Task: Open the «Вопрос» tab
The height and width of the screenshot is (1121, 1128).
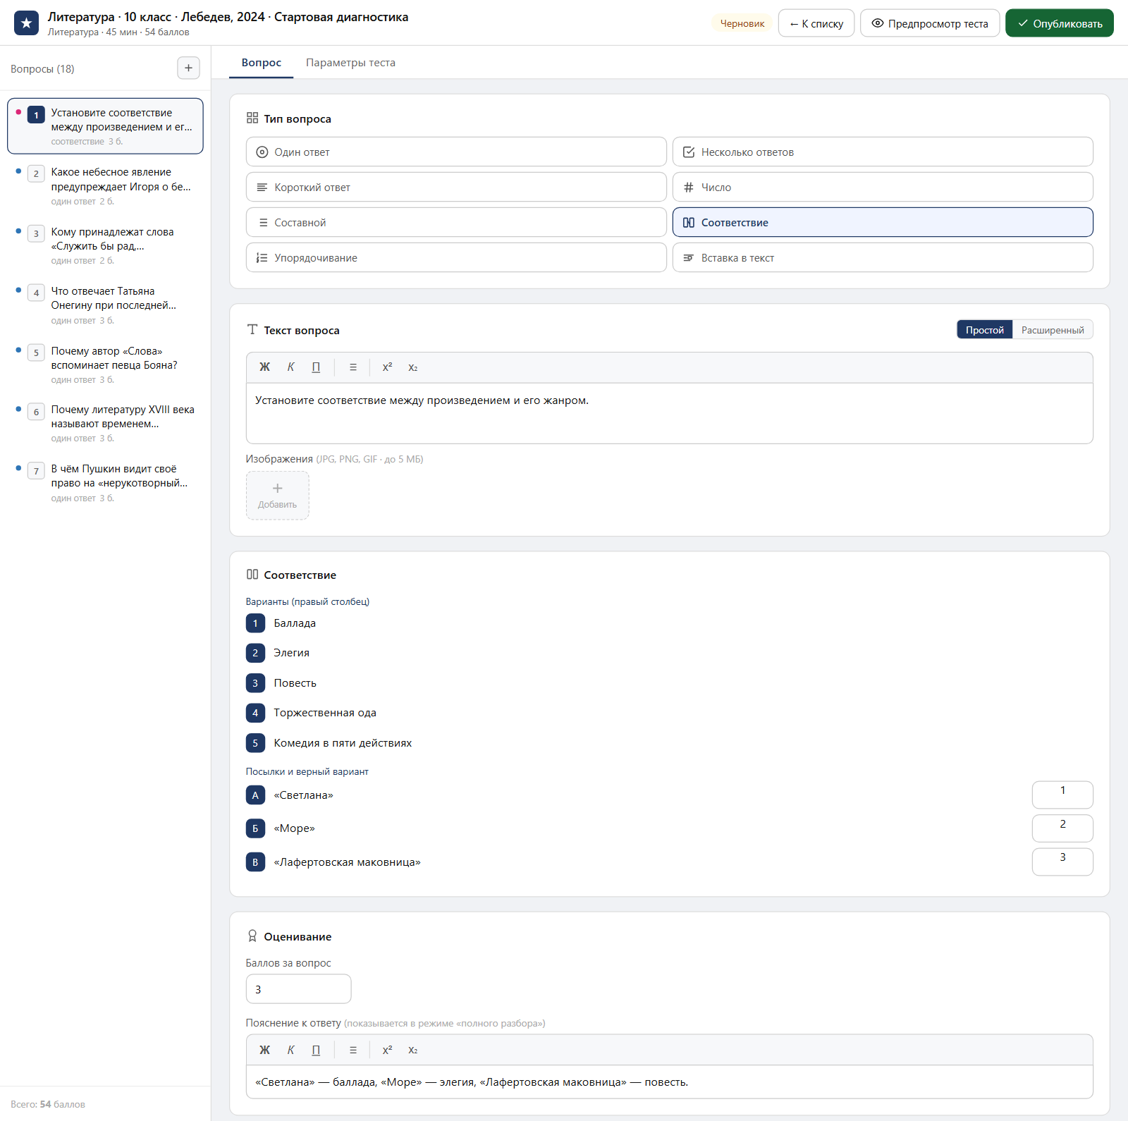Action: coord(262,63)
